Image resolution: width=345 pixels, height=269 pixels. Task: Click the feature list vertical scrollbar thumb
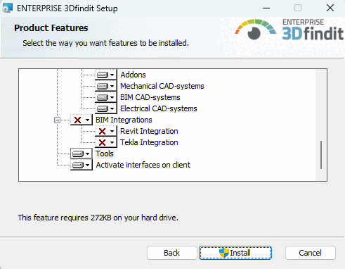coord(321,155)
